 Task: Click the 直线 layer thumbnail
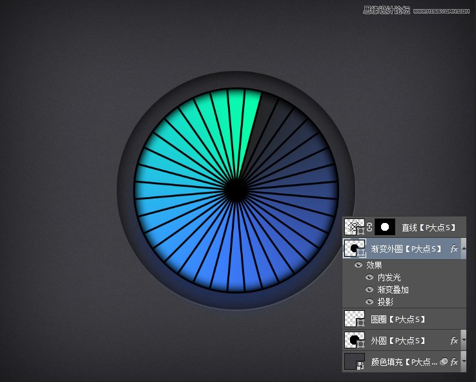(x=354, y=227)
